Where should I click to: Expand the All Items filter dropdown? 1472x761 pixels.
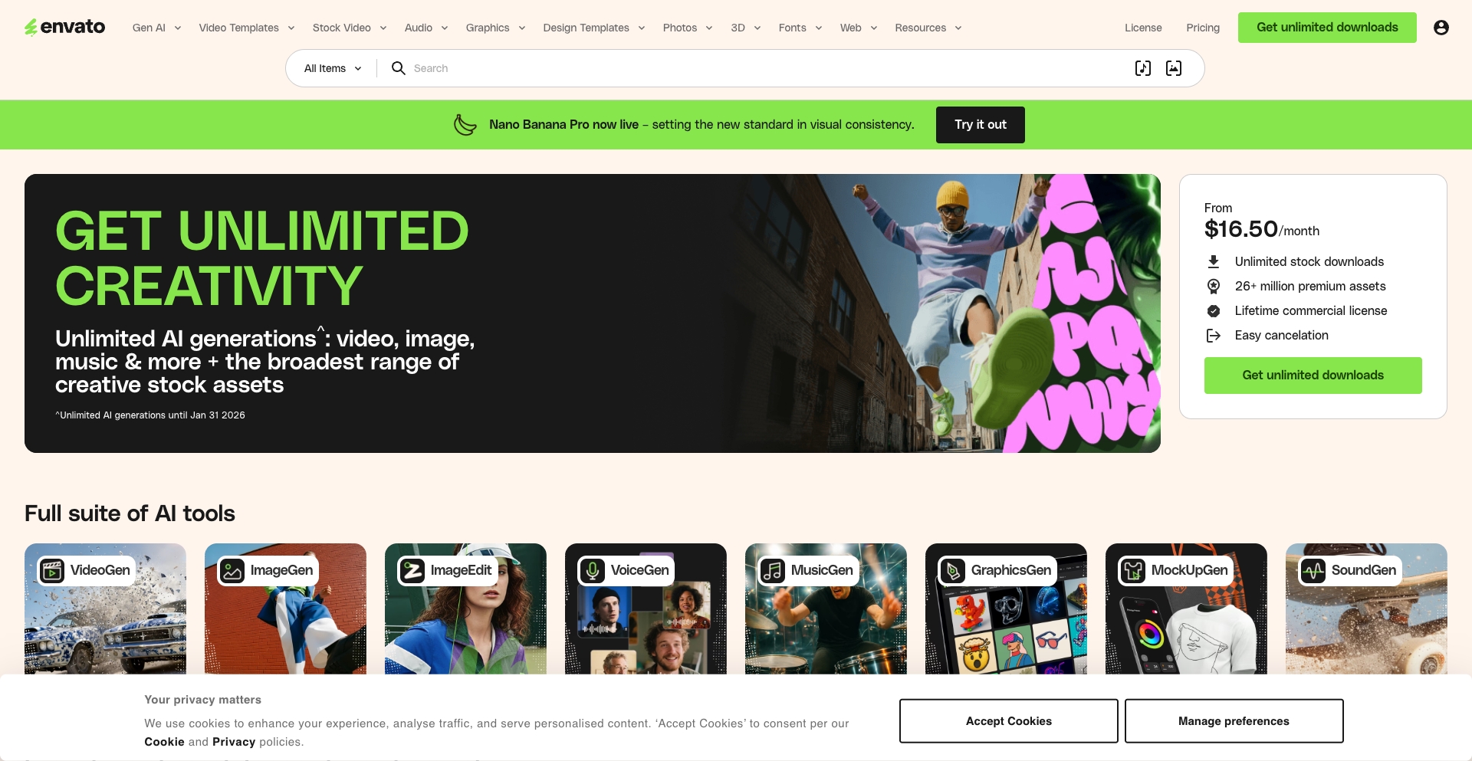pyautogui.click(x=331, y=67)
